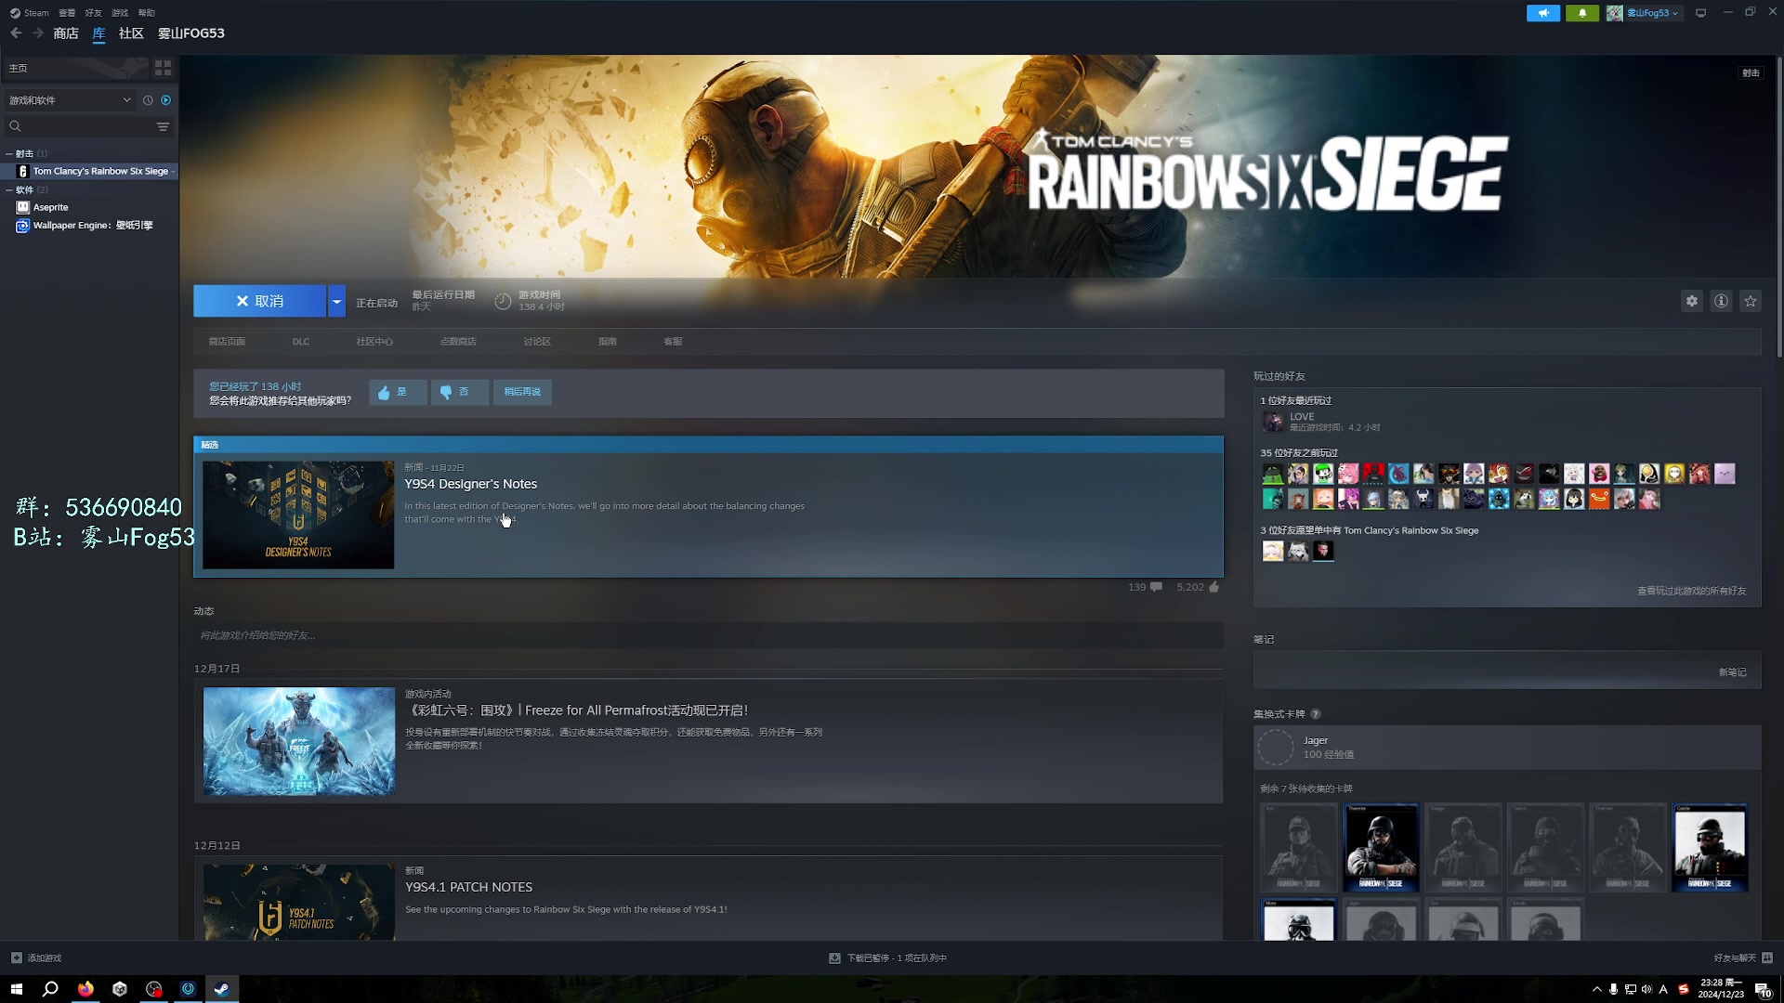The height and width of the screenshot is (1003, 1784).
Task: Show game info panel icon
Action: (1722, 302)
